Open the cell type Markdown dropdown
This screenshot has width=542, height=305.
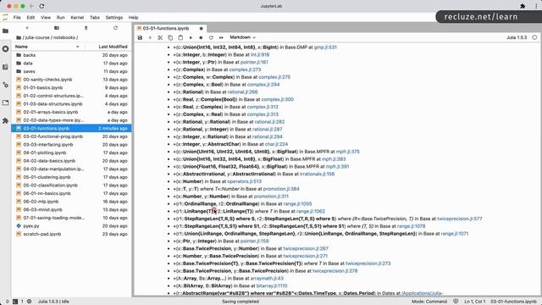pos(243,37)
